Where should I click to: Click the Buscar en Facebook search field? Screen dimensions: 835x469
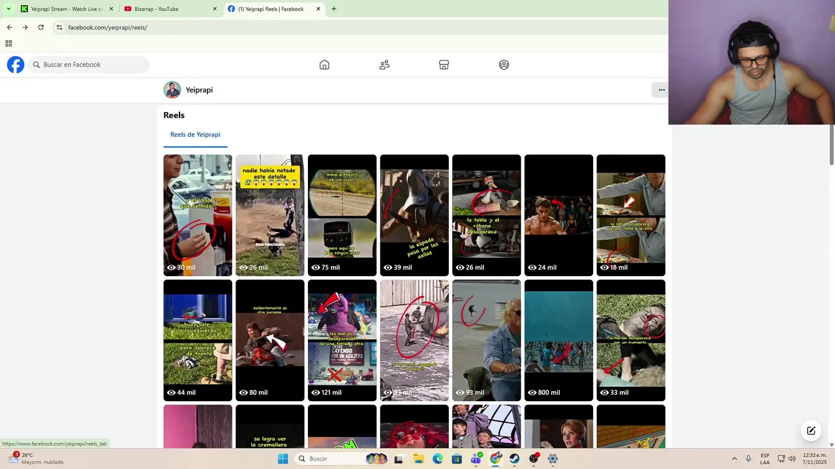[x=89, y=64]
